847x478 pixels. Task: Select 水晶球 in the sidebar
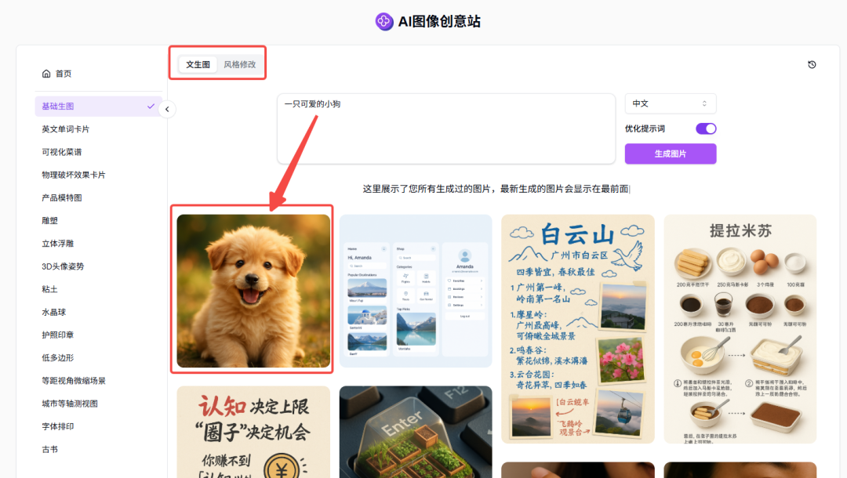[x=53, y=312]
